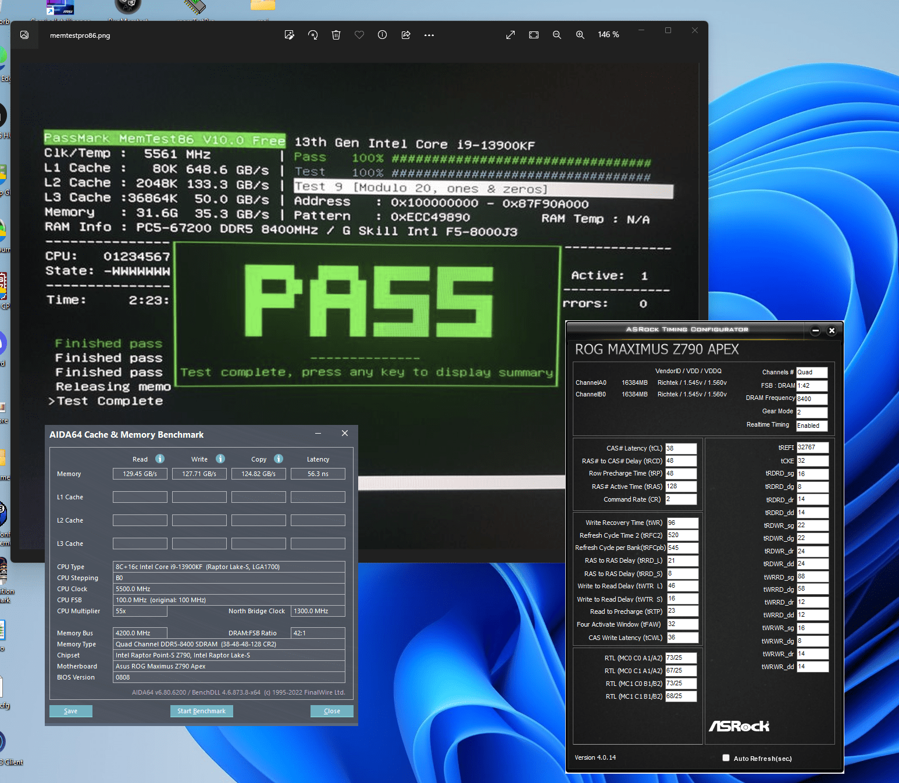
Task: Click the zoom out magnifier icon
Action: coord(556,35)
